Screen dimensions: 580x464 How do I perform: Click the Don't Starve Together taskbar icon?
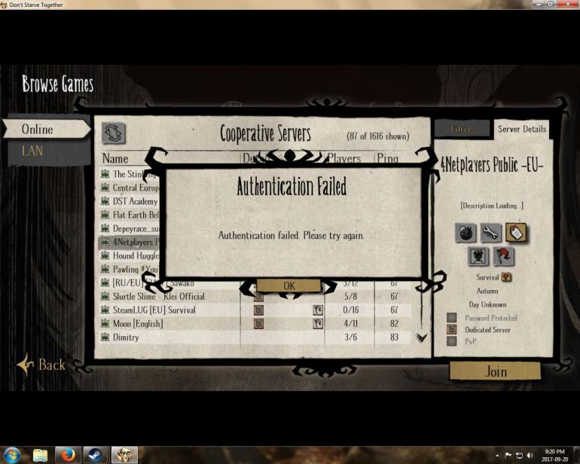[124, 455]
